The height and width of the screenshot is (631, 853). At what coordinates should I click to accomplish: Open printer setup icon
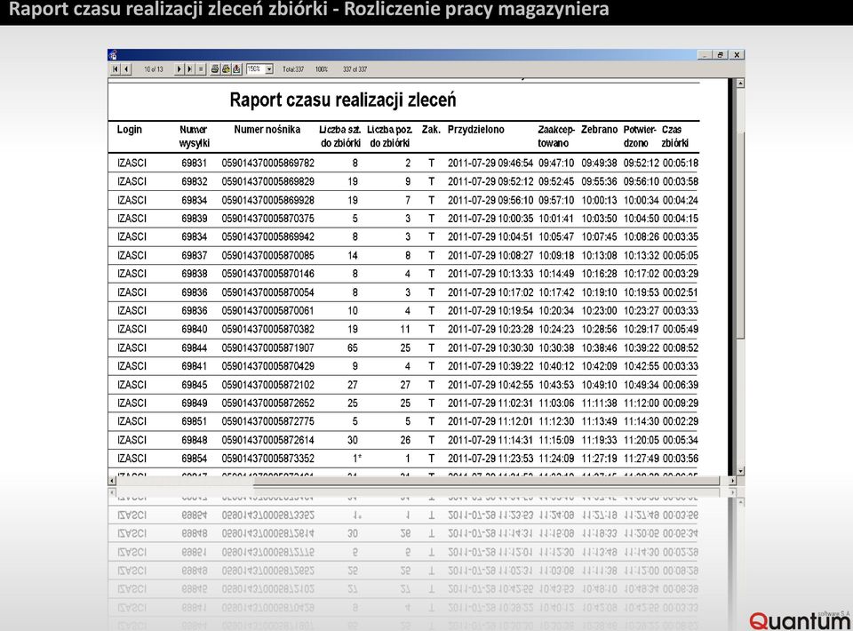(x=226, y=69)
